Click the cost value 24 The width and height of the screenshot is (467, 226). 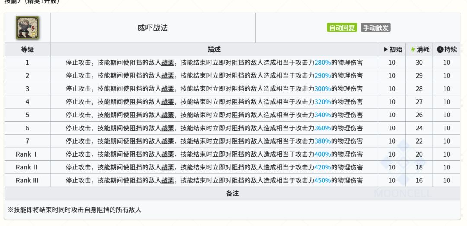coord(419,128)
